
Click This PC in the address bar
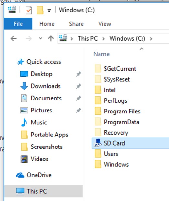click(x=88, y=38)
